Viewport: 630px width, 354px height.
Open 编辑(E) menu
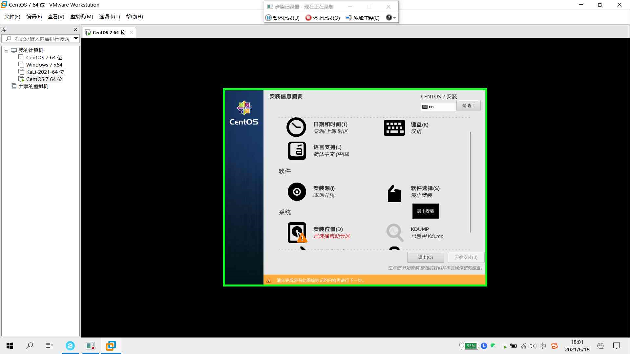[x=34, y=17]
